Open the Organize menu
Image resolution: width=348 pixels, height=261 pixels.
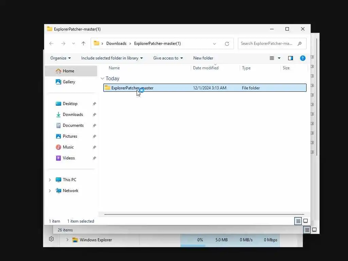coord(60,58)
